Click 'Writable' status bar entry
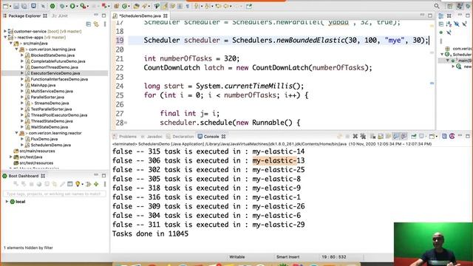This screenshot has height=266, width=473. tap(237, 257)
